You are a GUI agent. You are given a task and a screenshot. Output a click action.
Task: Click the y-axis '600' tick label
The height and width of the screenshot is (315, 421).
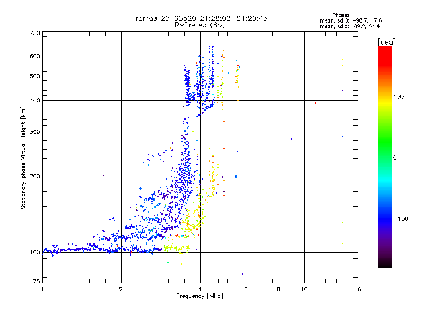tap(35, 56)
